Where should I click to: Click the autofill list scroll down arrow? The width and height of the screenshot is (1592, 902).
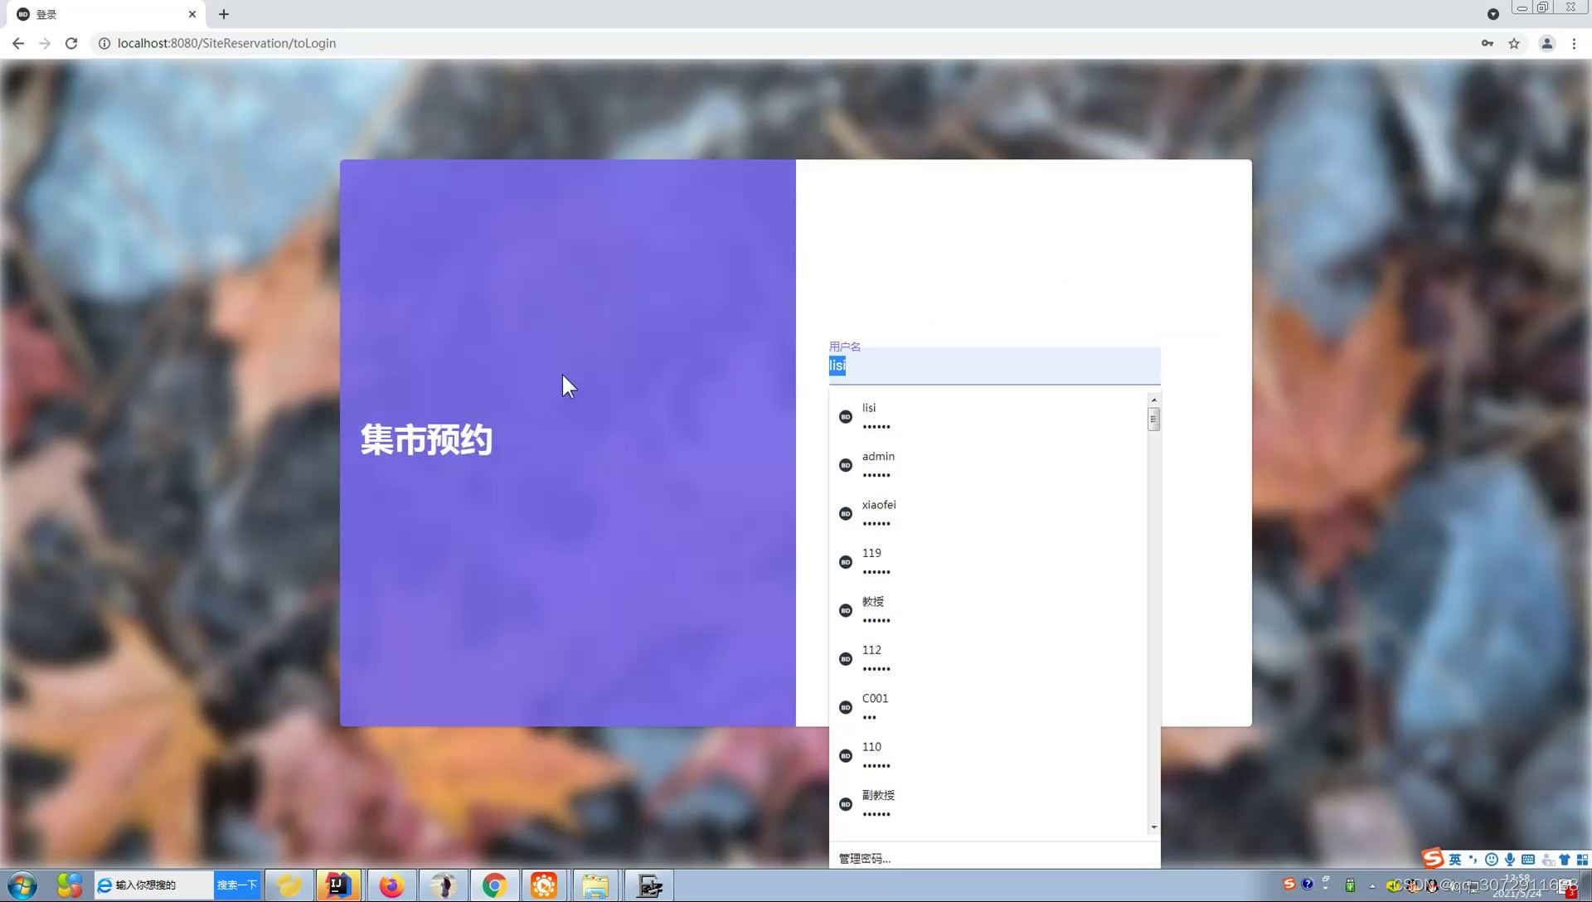(x=1153, y=827)
